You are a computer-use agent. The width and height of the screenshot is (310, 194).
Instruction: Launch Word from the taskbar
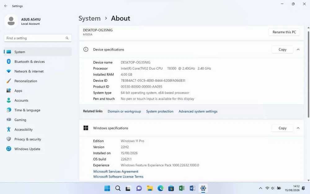click(x=193, y=188)
